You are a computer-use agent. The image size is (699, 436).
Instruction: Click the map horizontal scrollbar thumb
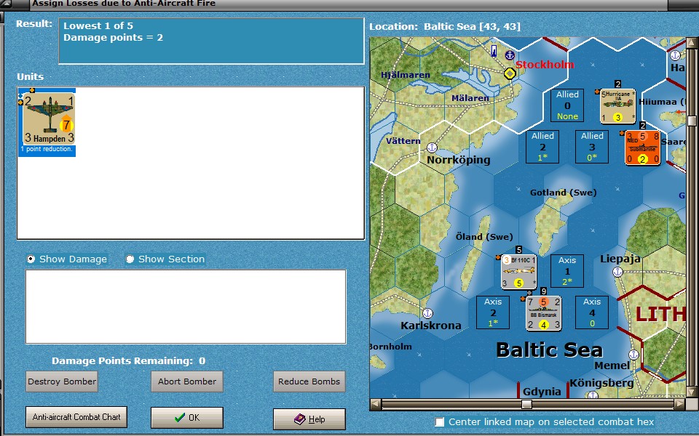[526, 404]
